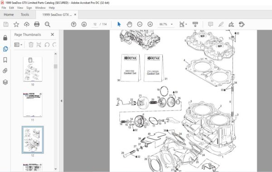Viewport: 272px width, 172px height.
Task: Print the document using printer icon
Action: click(37, 24)
